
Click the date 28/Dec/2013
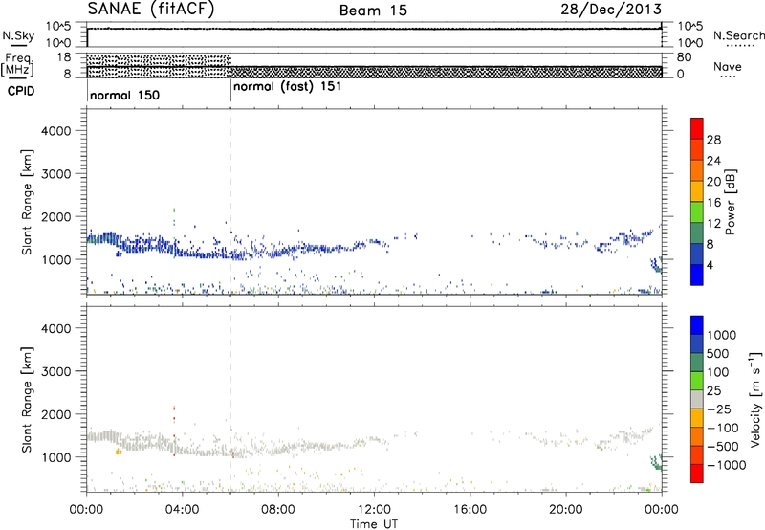coord(611,10)
